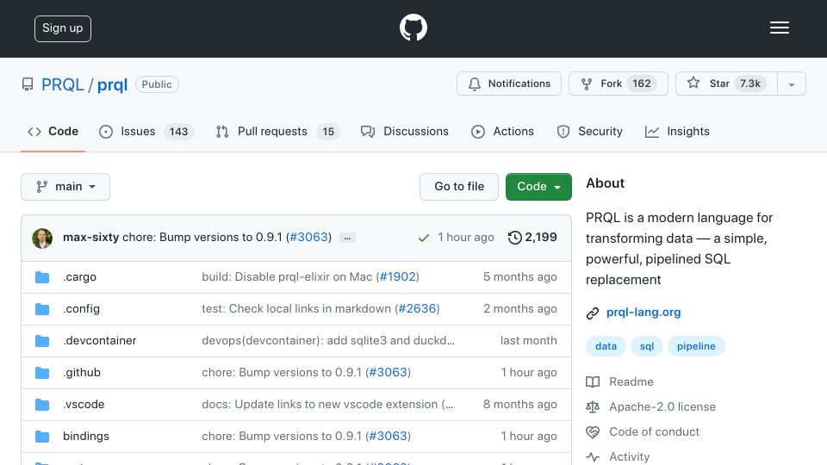Open the hamburger navigation menu
The height and width of the screenshot is (465, 827).
coord(779,28)
